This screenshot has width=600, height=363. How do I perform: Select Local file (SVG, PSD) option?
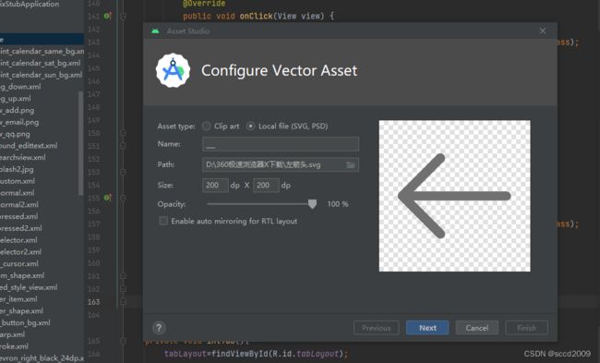point(250,126)
